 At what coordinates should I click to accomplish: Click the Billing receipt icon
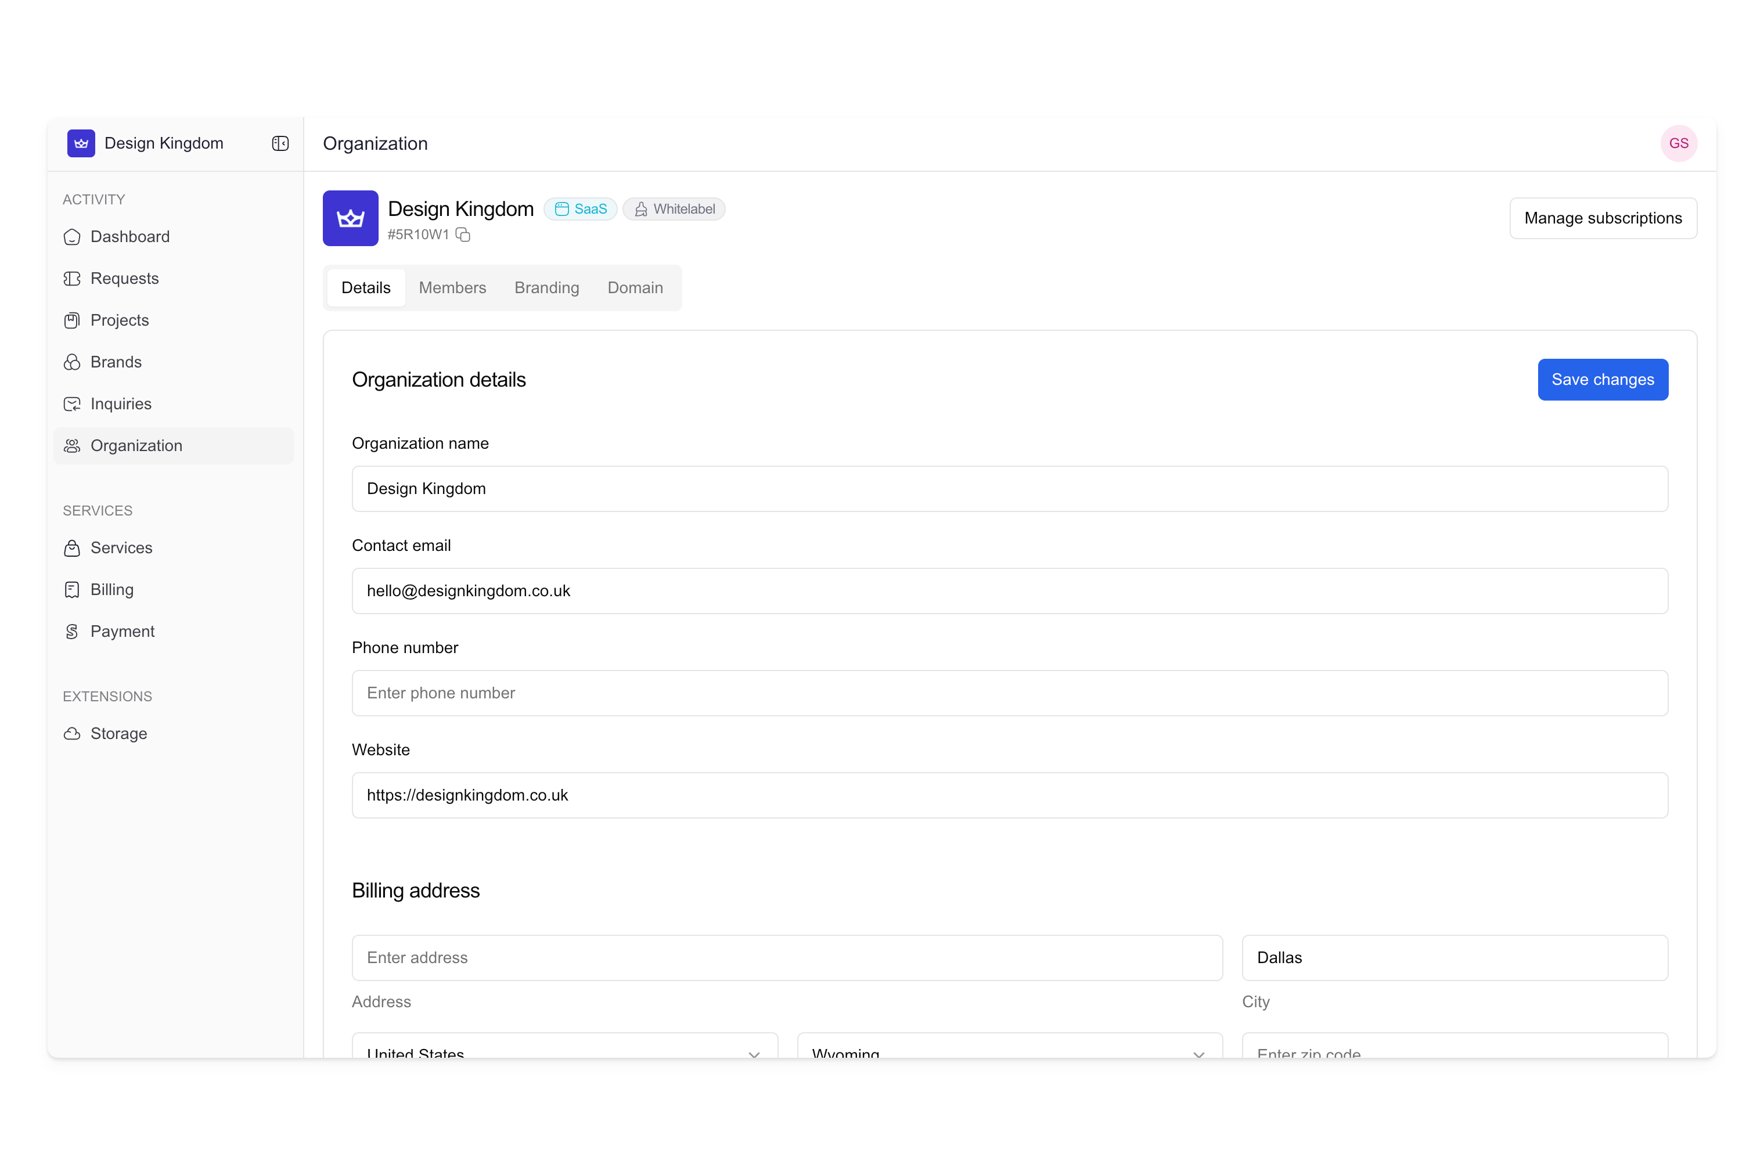pyautogui.click(x=72, y=590)
